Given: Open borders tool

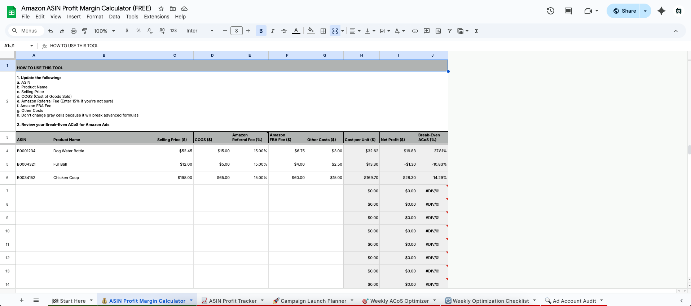Looking at the screenshot, I should pyautogui.click(x=323, y=31).
